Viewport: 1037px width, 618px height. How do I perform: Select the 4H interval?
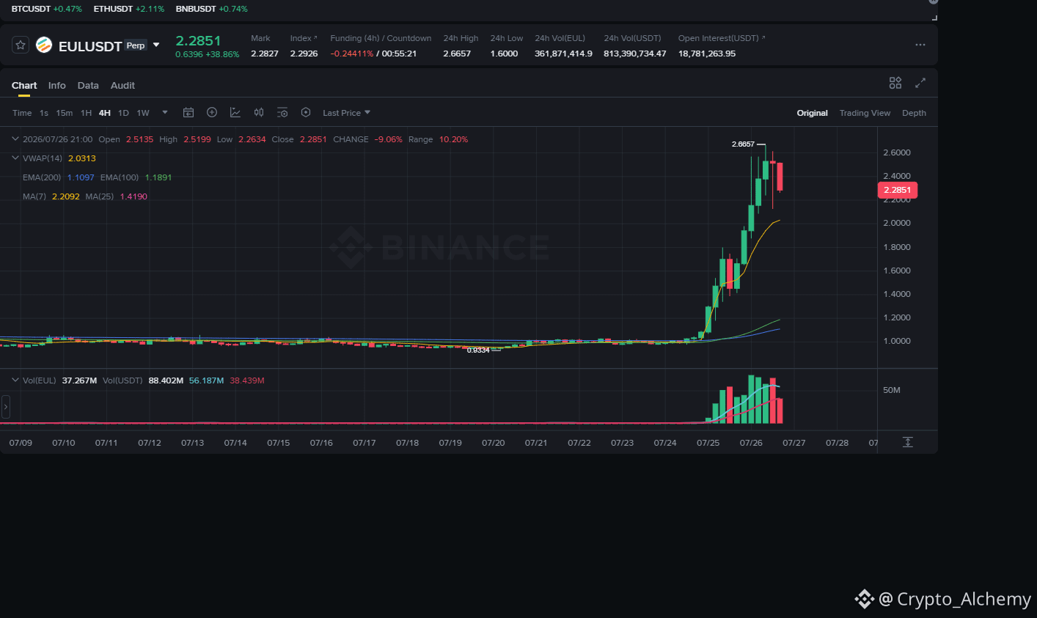tap(105, 113)
